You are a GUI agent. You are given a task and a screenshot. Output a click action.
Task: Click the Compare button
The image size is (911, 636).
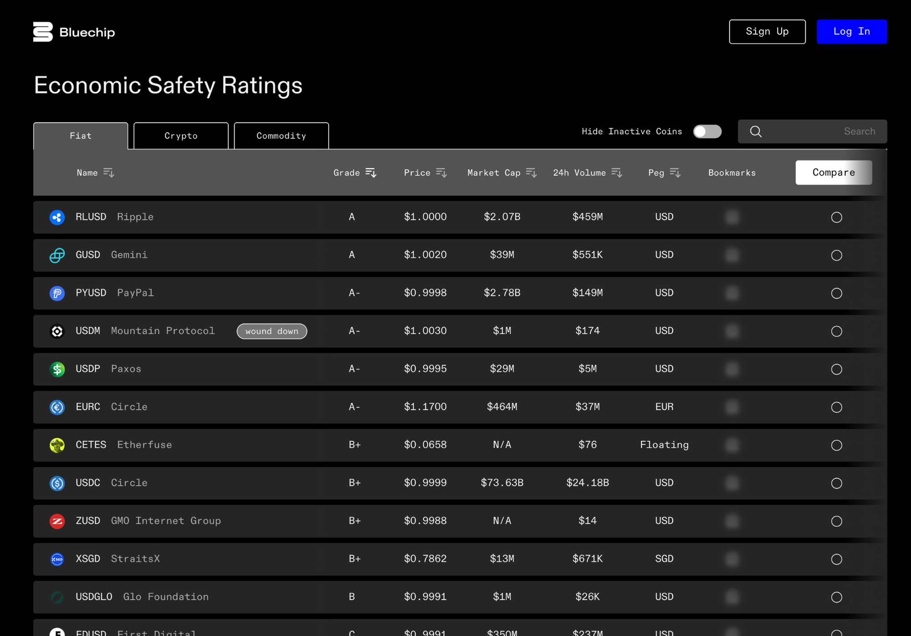pyautogui.click(x=834, y=173)
